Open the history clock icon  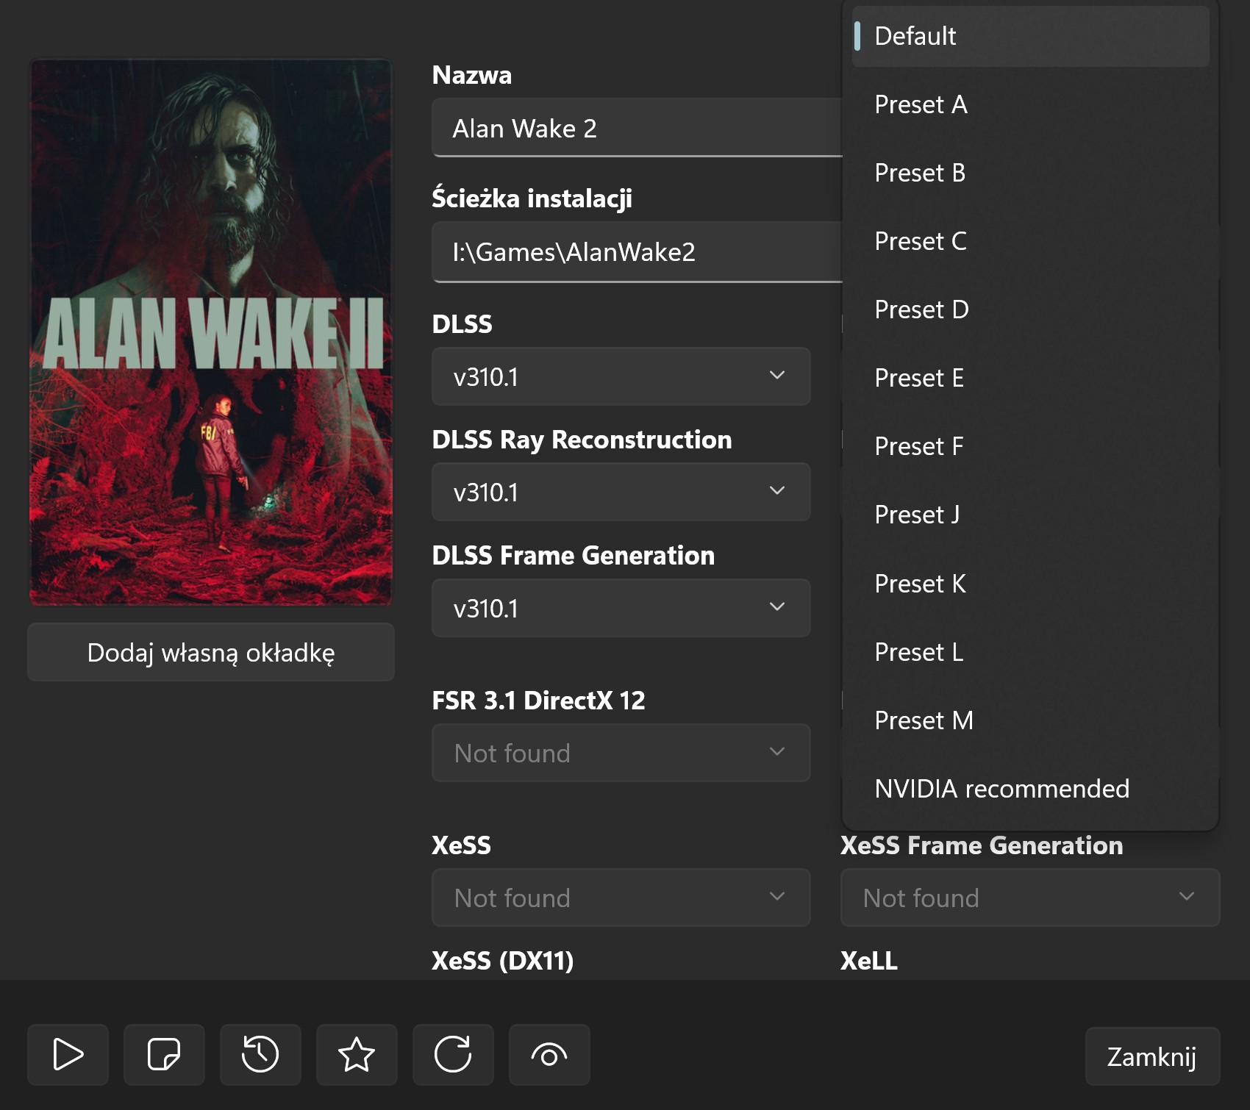pos(260,1055)
